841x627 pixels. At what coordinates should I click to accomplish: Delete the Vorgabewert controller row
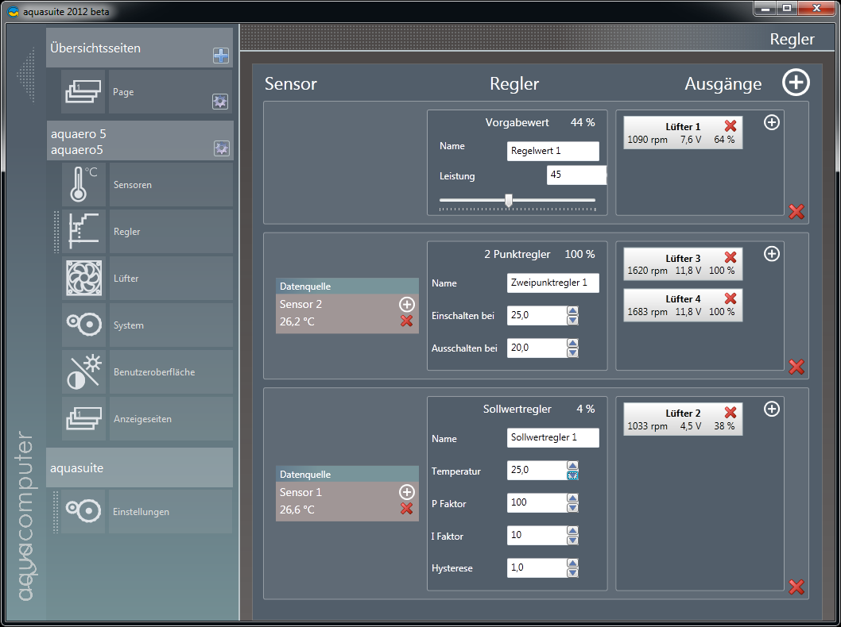coord(796,211)
